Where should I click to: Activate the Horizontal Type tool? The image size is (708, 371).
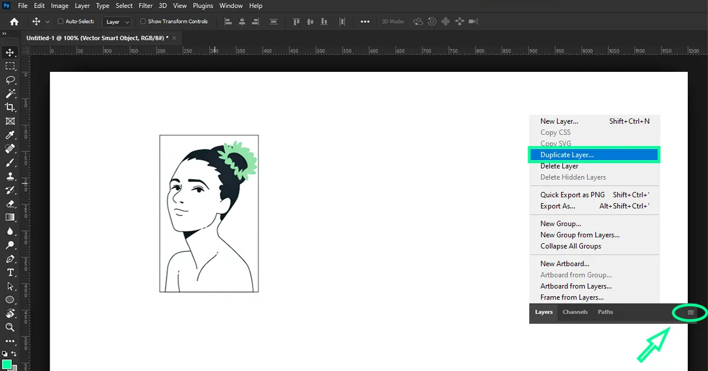coord(10,273)
